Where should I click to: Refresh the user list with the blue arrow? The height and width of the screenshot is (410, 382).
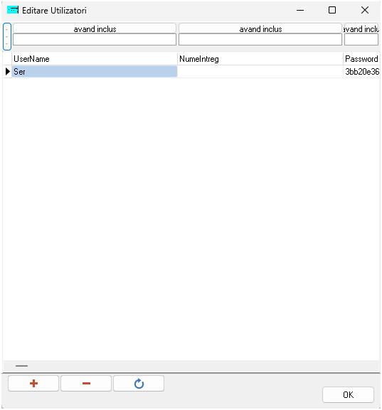[x=139, y=383]
